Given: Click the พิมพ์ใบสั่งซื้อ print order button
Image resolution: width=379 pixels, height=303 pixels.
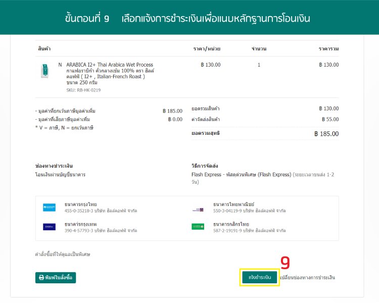Looking at the screenshot, I should click(x=56, y=277).
